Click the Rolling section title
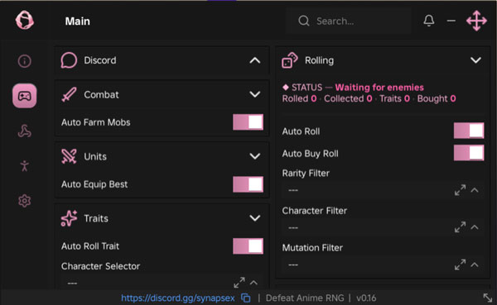497x305 pixels. point(319,60)
